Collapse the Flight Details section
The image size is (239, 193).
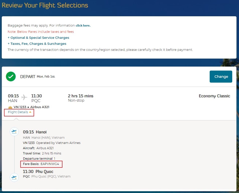click(x=20, y=112)
